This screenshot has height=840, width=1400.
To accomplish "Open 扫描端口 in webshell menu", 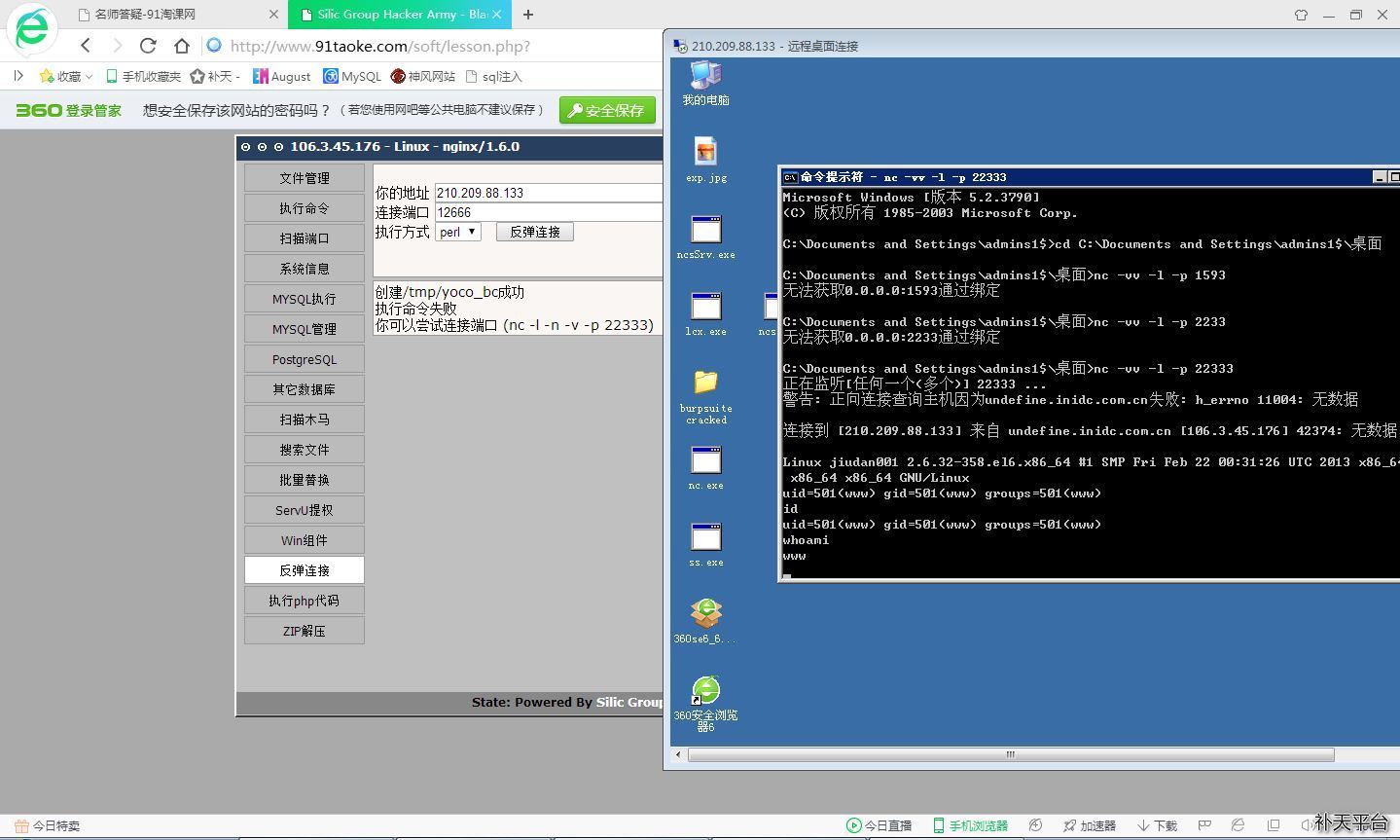I will tap(305, 238).
